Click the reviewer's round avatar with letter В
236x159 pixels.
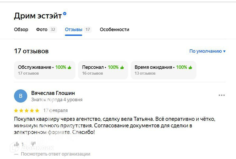coord(21,96)
